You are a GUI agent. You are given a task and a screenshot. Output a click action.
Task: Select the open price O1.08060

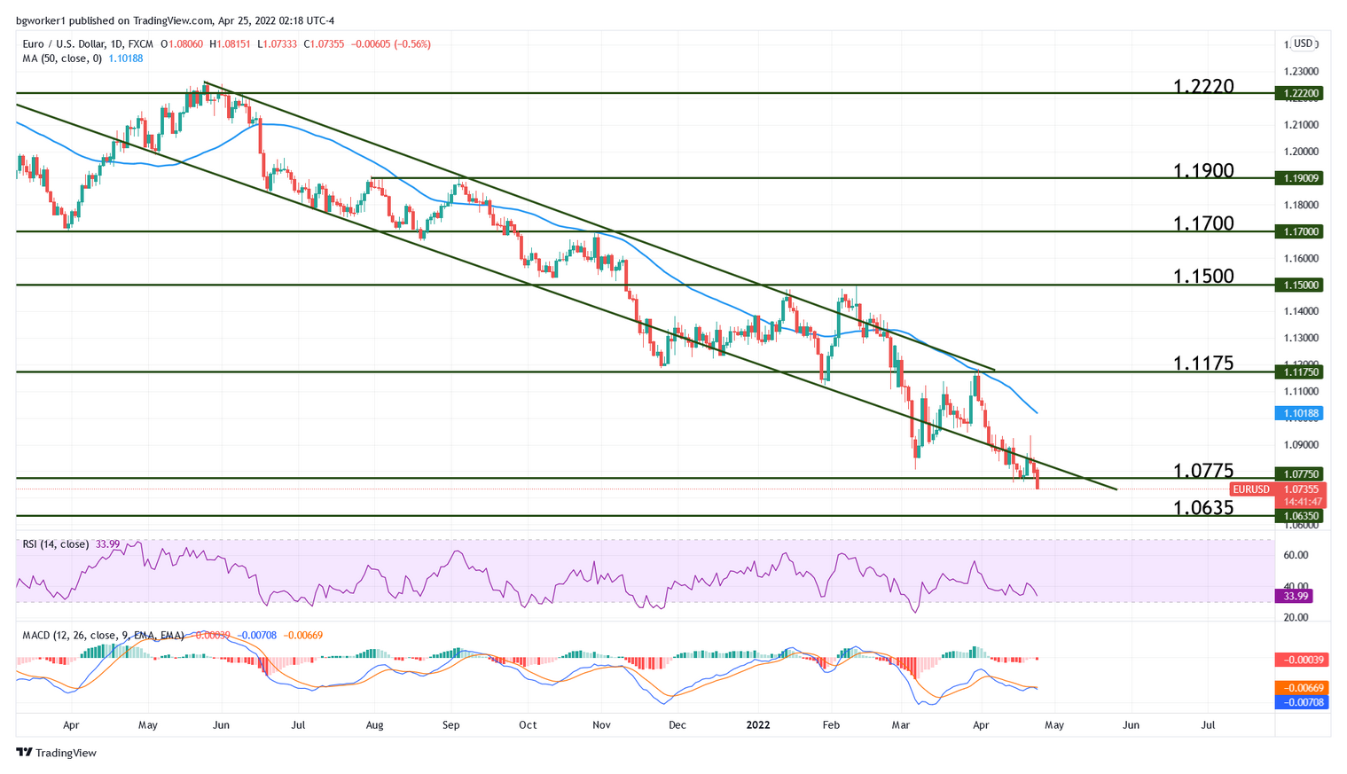click(x=183, y=43)
